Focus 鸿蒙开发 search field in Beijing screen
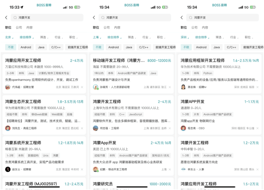 [47, 18]
